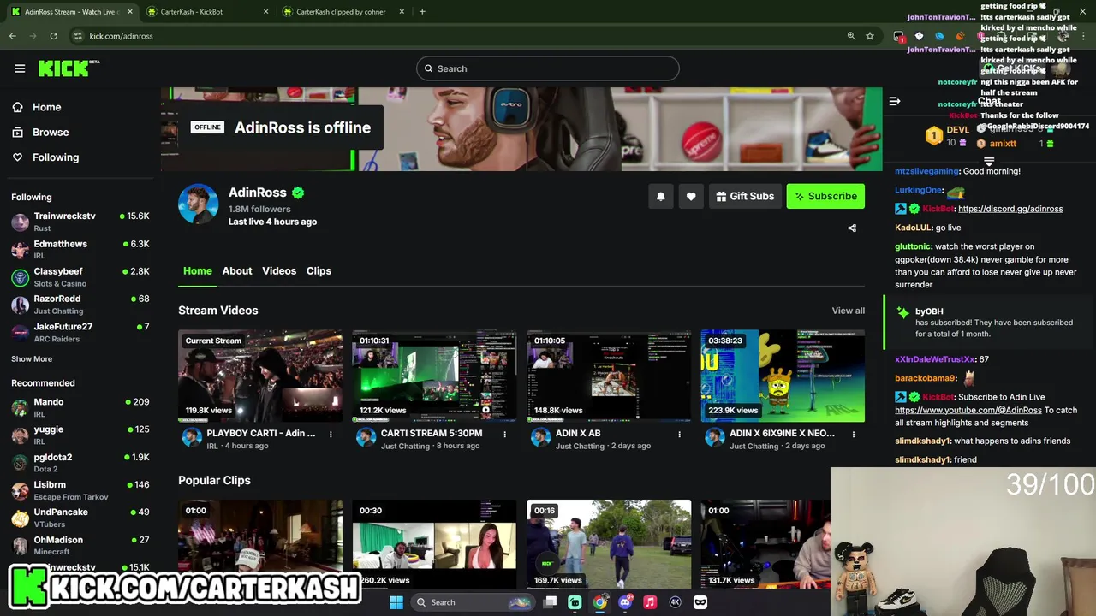This screenshot has width=1096, height=616.
Task: Open recommended channel OhMadison
Action: pos(80,545)
